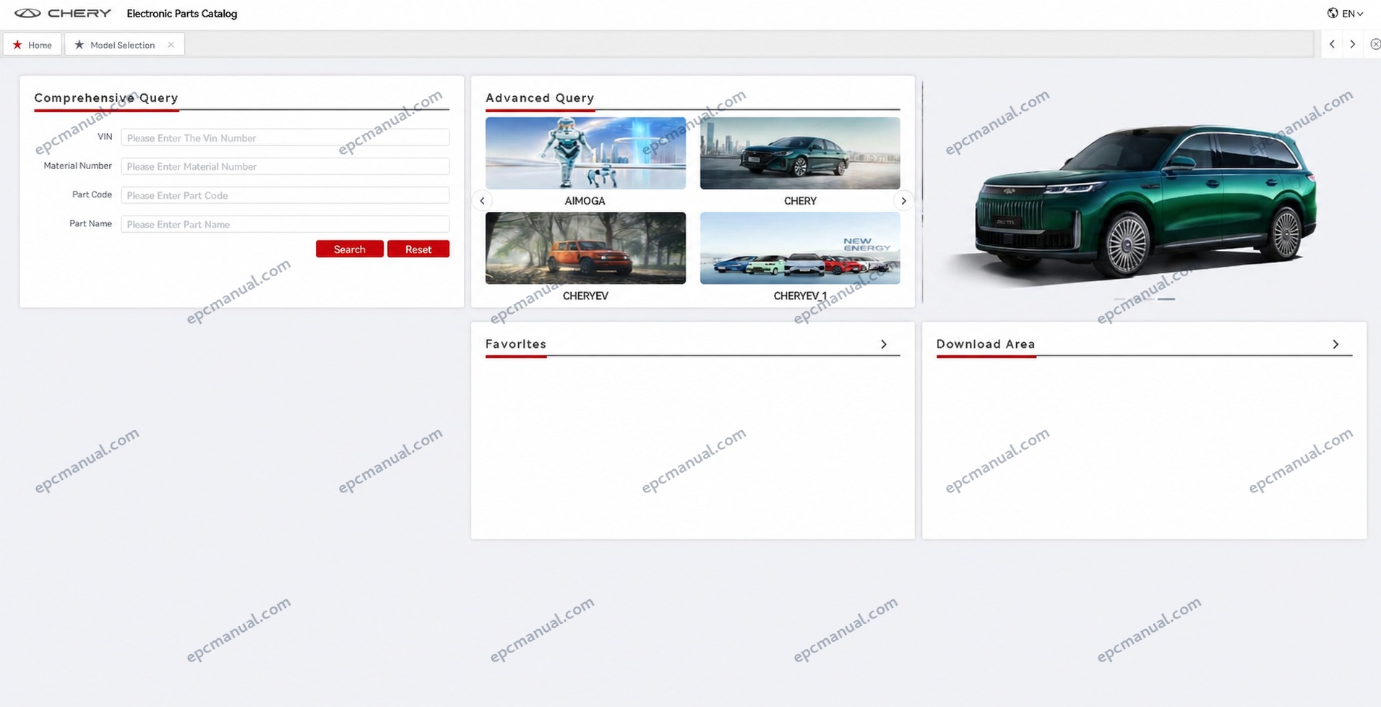Click the Advanced Query heading
Screen dimensions: 1381x707
coord(540,98)
